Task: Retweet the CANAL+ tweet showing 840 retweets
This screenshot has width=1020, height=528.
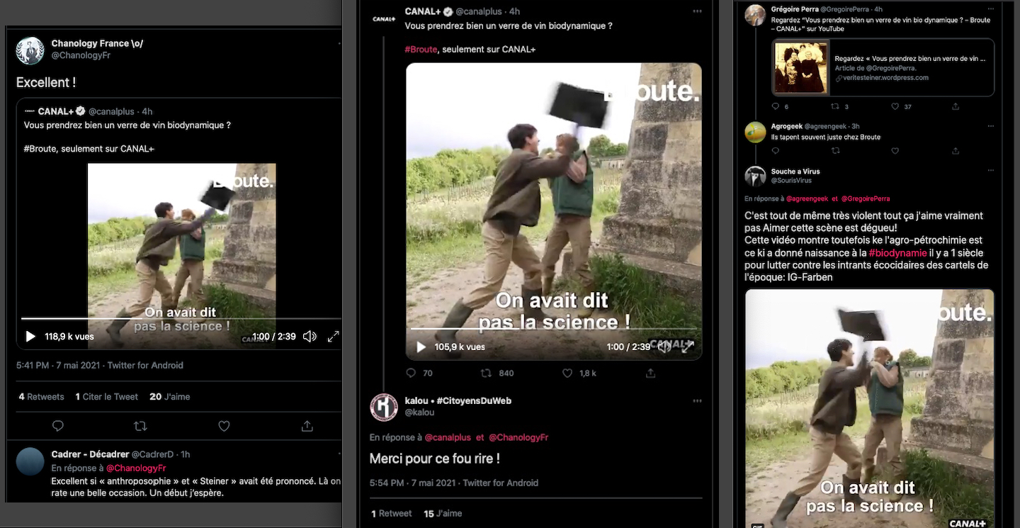Action: [486, 373]
